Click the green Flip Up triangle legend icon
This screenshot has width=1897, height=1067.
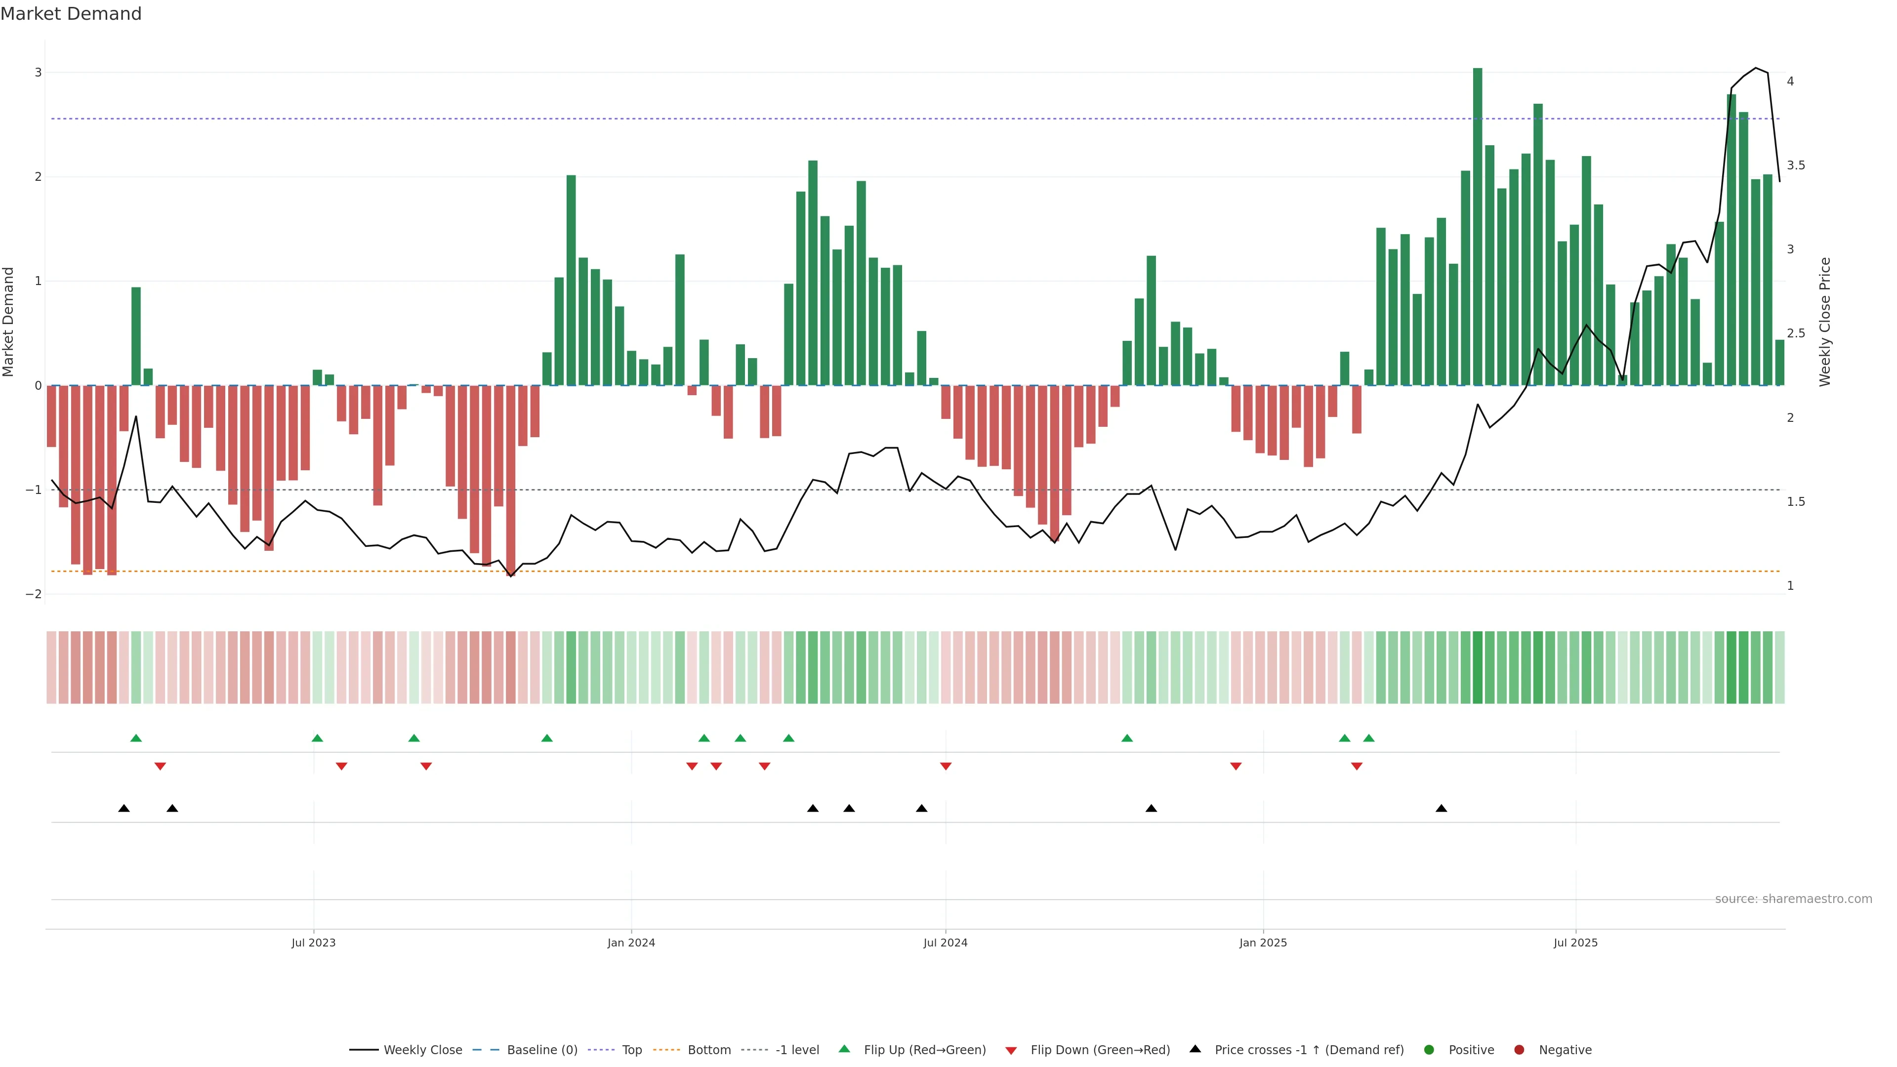pyautogui.click(x=844, y=1049)
